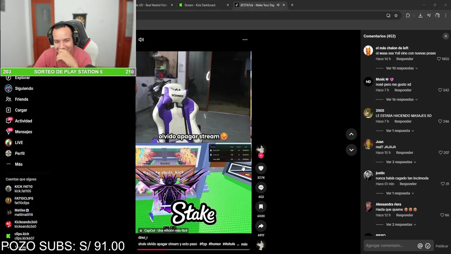This screenshot has width=451, height=254.
Task: Expand Ver 10 respuestas
Action: coord(402,68)
